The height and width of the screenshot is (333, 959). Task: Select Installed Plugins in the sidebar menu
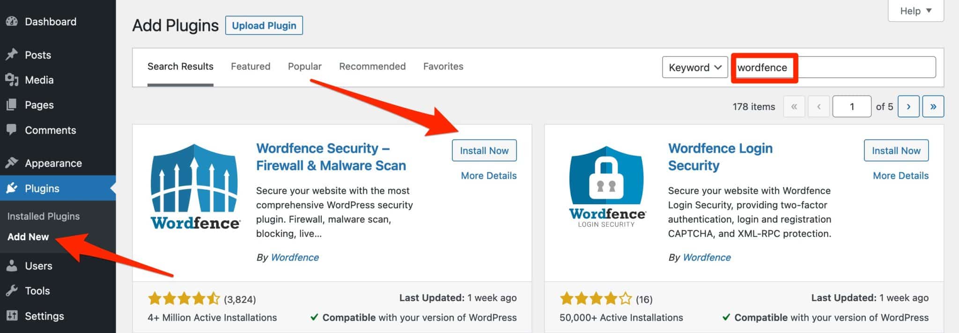tap(43, 216)
